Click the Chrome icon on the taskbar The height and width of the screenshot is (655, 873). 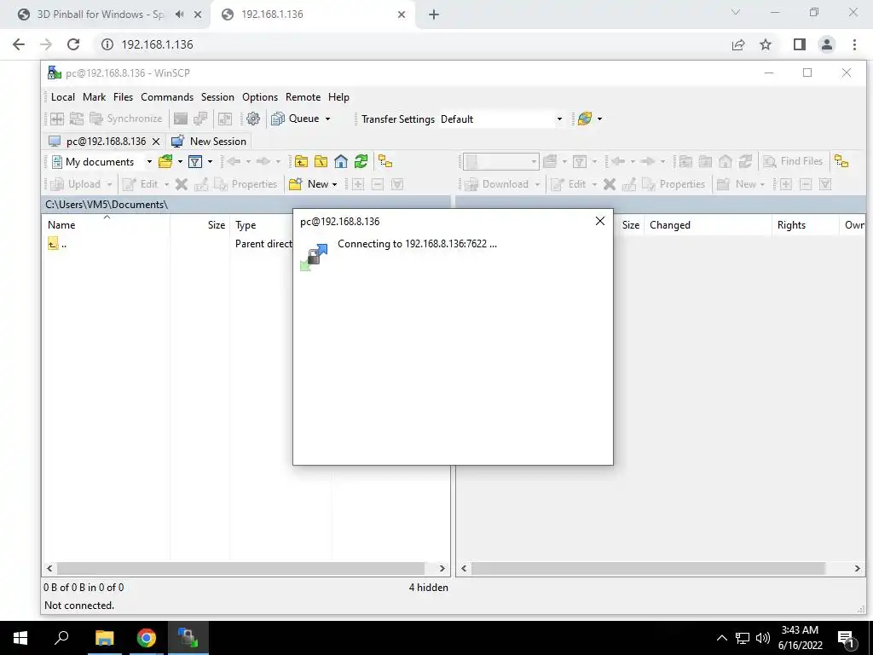(x=147, y=638)
